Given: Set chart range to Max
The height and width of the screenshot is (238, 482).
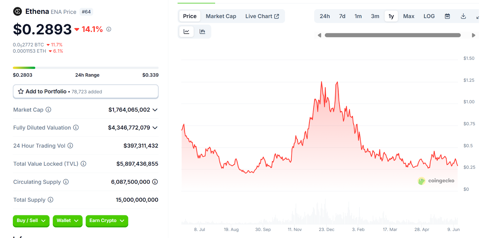Looking at the screenshot, I should [409, 16].
